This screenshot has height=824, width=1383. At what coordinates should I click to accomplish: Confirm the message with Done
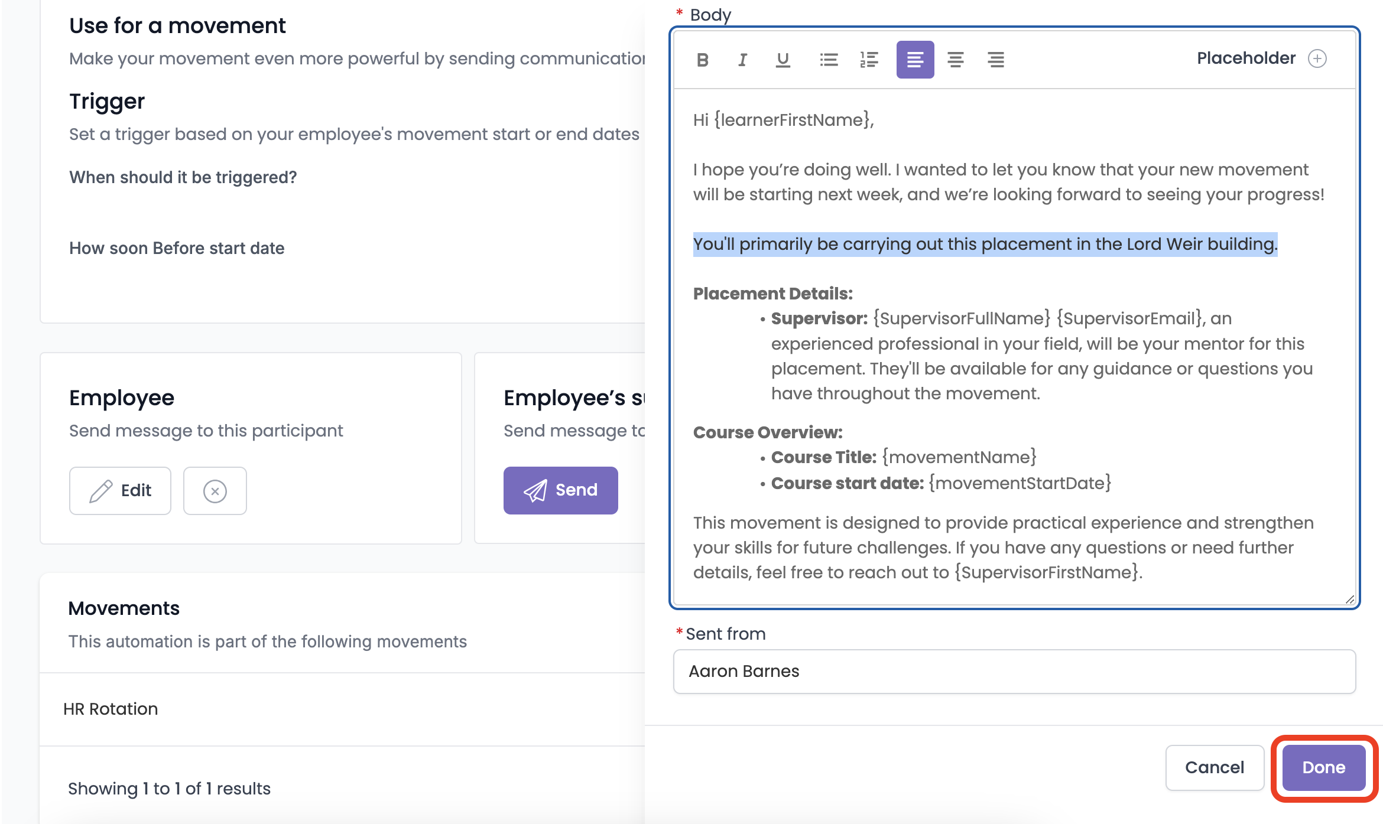tap(1324, 767)
